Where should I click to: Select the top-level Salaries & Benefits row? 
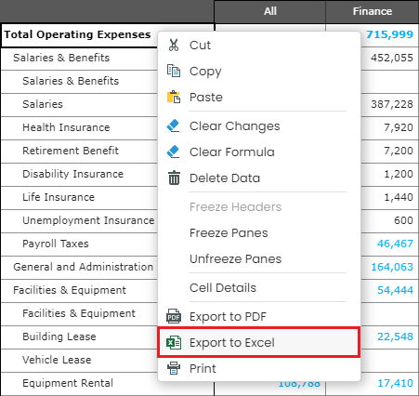coord(61,58)
